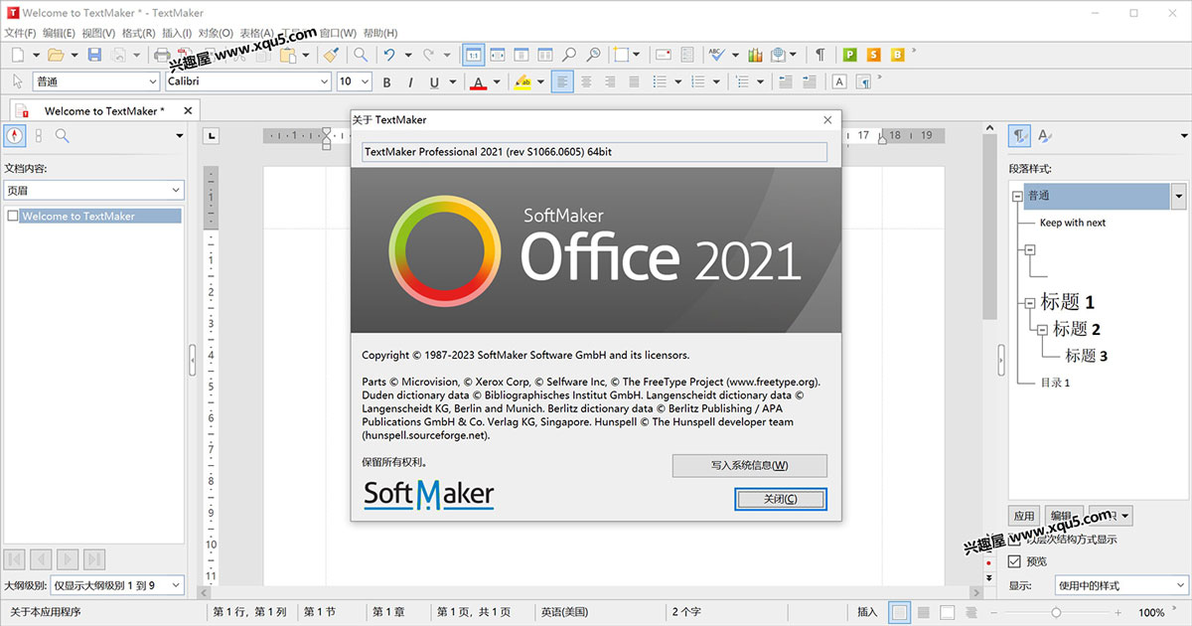Click the increase indent icon
Image resolution: width=1192 pixels, height=626 pixels.
[x=811, y=81]
